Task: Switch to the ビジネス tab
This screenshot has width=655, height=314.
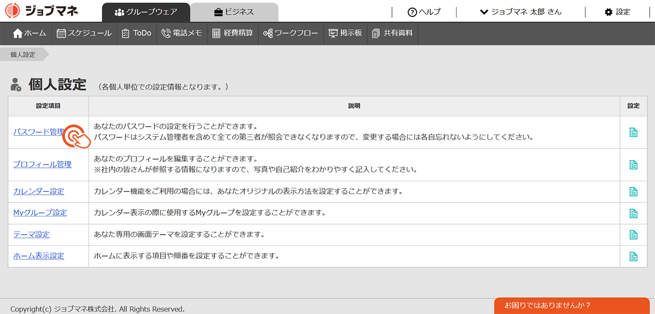Action: [x=234, y=12]
